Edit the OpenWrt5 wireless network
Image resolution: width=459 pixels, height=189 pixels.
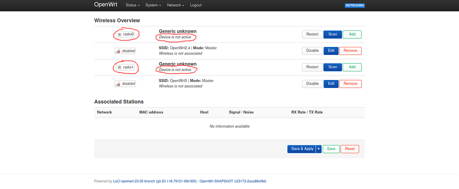pyautogui.click(x=331, y=84)
